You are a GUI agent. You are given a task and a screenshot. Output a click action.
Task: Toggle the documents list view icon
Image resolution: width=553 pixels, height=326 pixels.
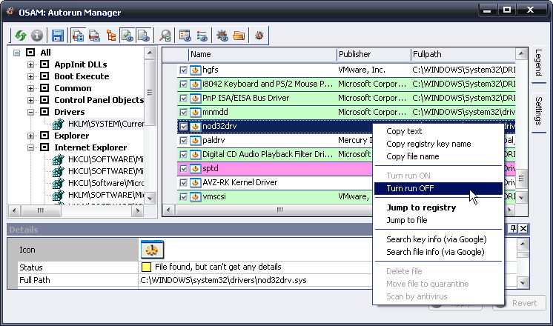click(78, 36)
